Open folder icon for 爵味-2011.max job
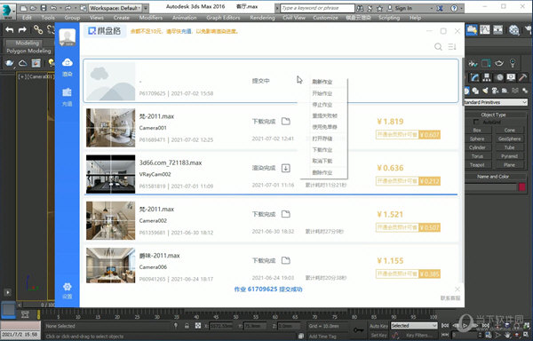 [286, 260]
